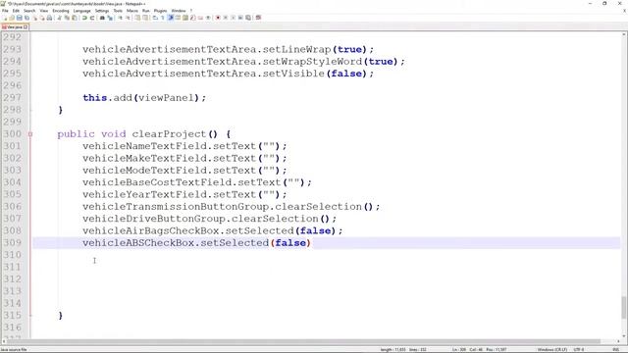This screenshot has width=628, height=353.
Task: Toggle synchronized horizontal scrolling icon
Action: tap(145, 18)
